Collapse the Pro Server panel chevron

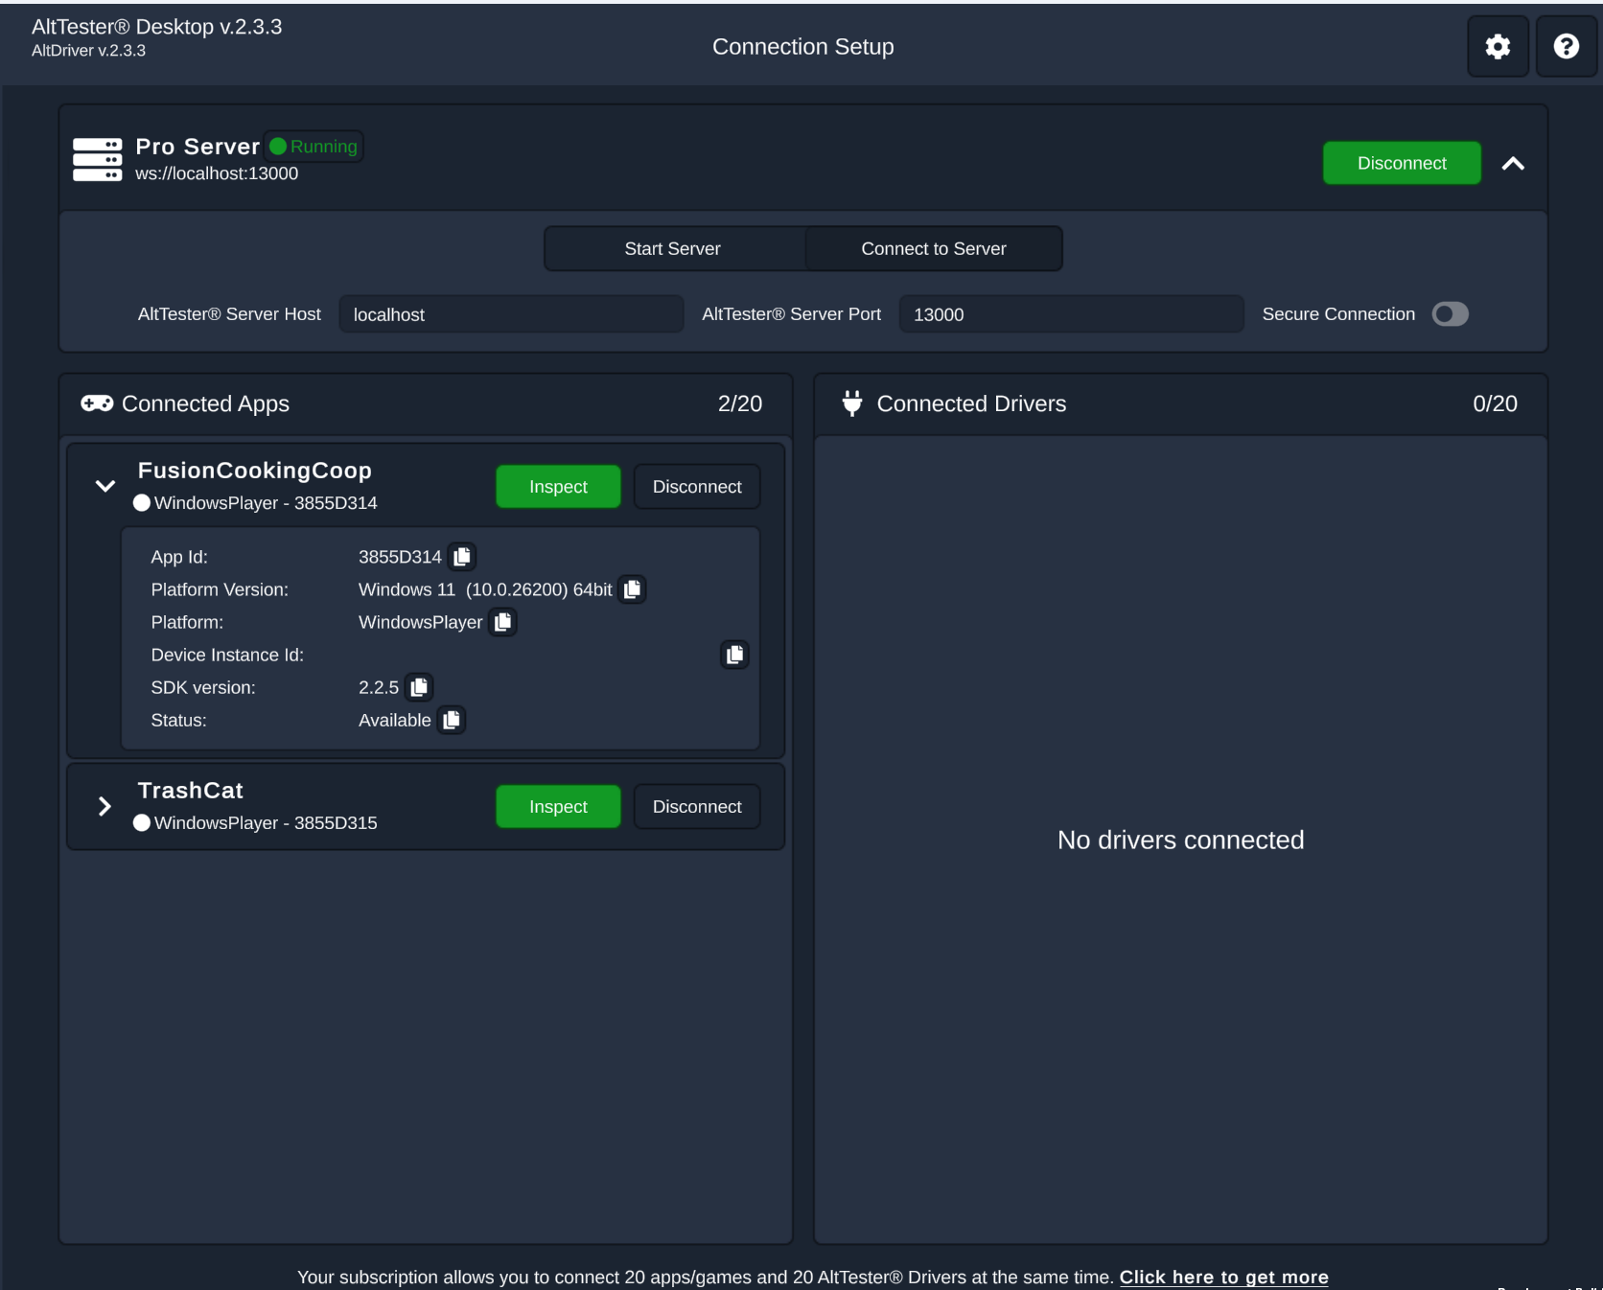pos(1513,164)
